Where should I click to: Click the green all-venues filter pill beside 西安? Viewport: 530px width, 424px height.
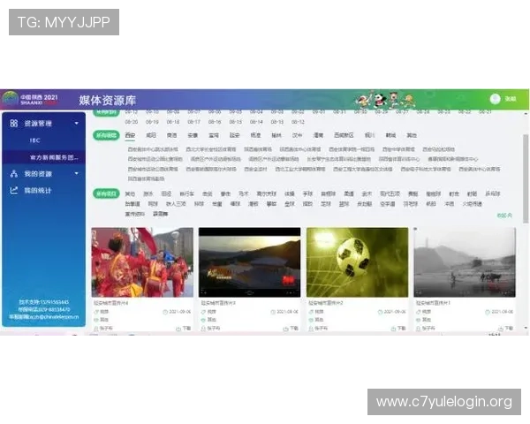point(106,135)
